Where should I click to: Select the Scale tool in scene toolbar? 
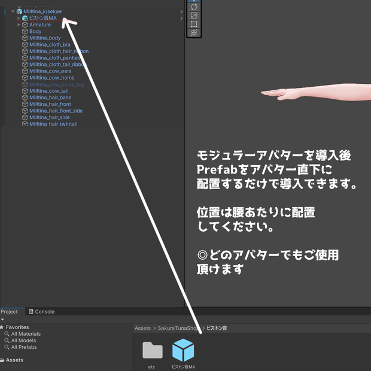tap(194, 16)
